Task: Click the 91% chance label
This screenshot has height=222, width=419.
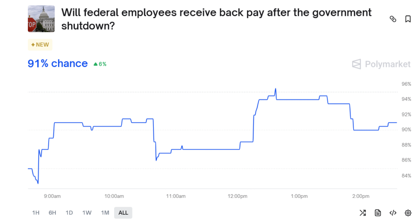Action: point(58,63)
